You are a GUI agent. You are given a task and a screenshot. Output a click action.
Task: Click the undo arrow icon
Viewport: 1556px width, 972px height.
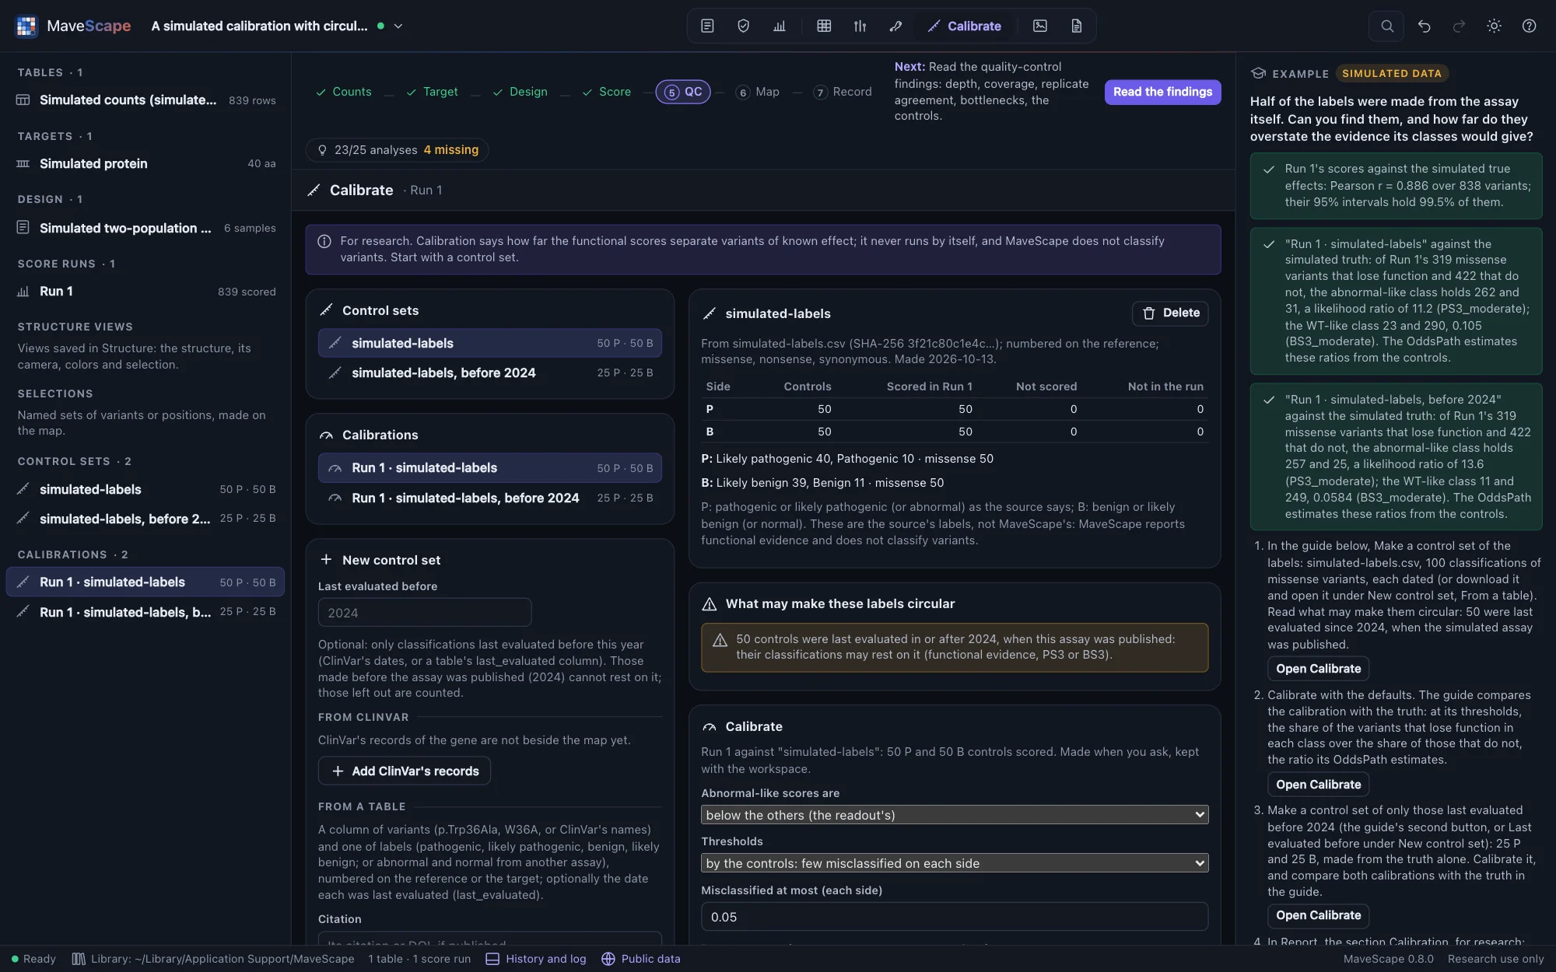click(1424, 26)
